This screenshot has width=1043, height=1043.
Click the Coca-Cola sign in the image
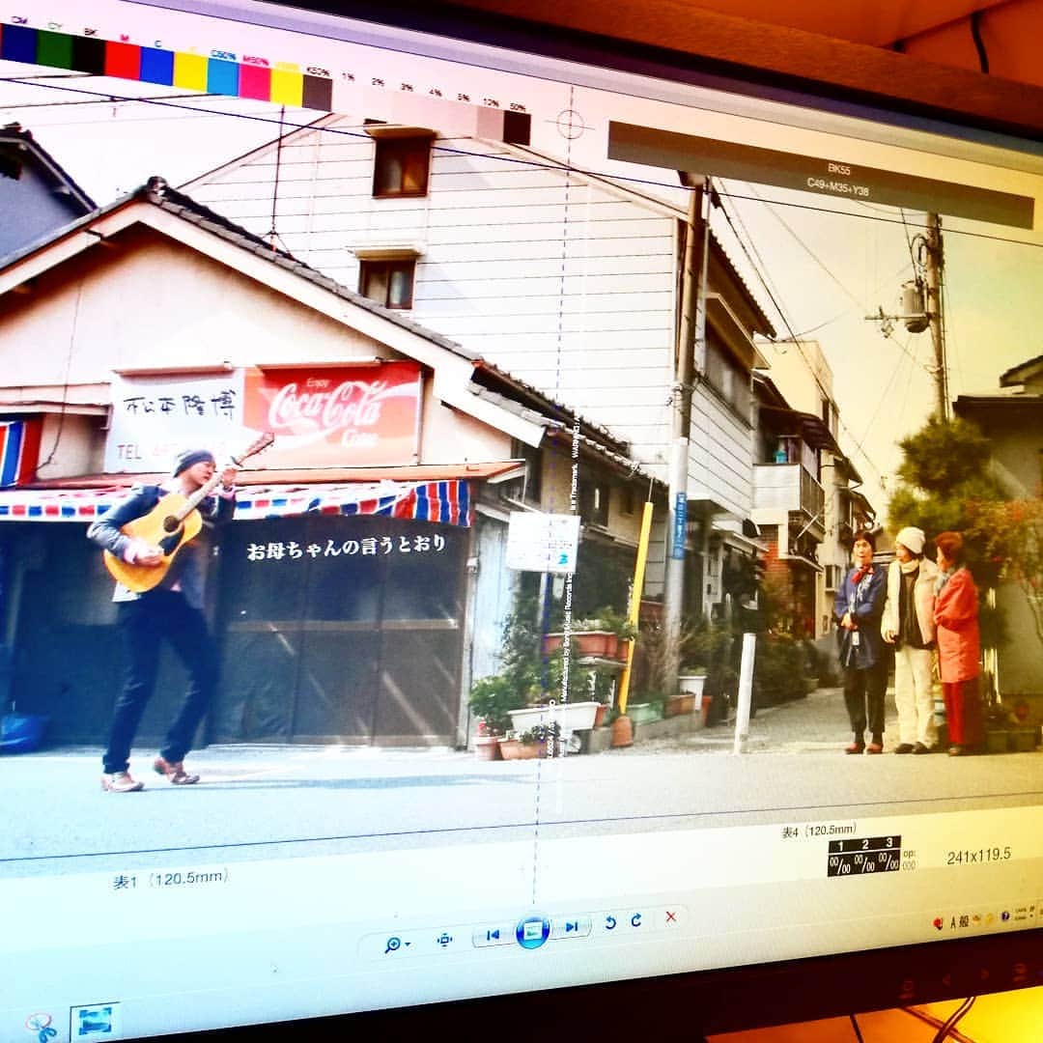(332, 413)
